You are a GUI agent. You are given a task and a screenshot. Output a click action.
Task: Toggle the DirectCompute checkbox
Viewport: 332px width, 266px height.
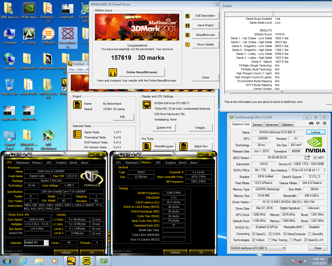[285, 234]
